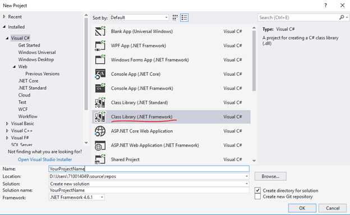
Task: Expand the Visual Basic node
Action: (7, 123)
